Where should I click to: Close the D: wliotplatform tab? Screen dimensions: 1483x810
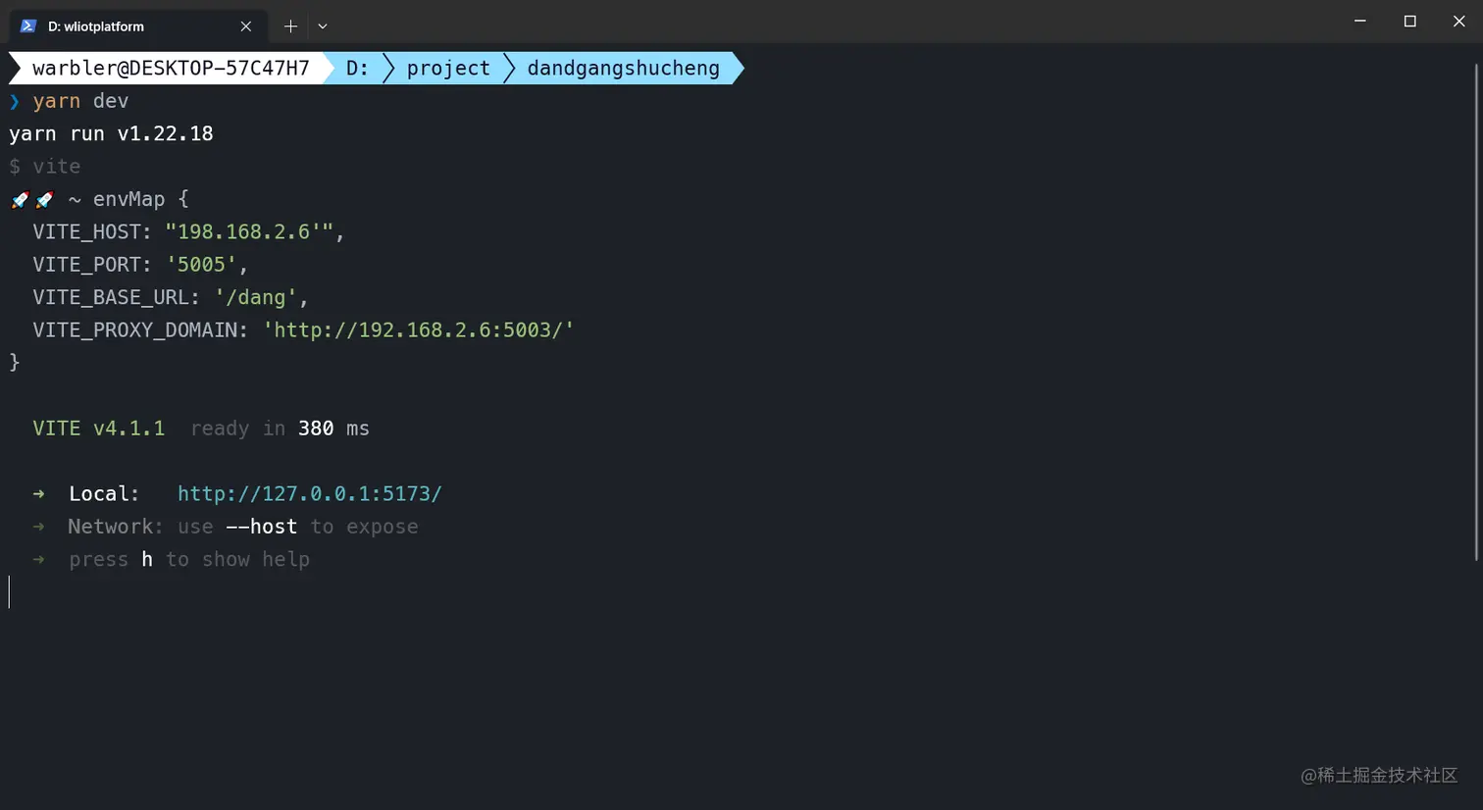coord(246,26)
